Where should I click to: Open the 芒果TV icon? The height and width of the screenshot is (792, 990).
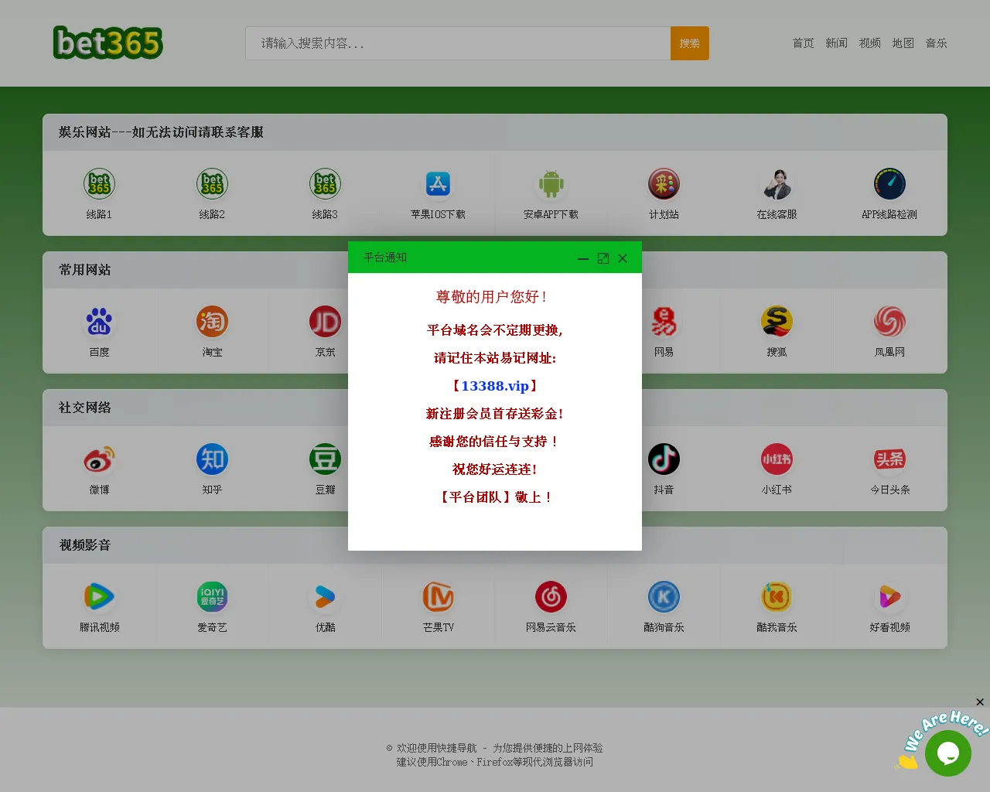[x=438, y=597]
